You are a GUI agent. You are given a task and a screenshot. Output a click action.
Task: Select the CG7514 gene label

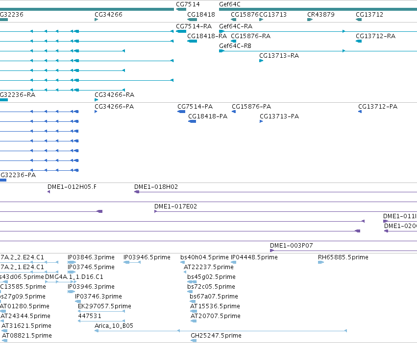point(188,4)
